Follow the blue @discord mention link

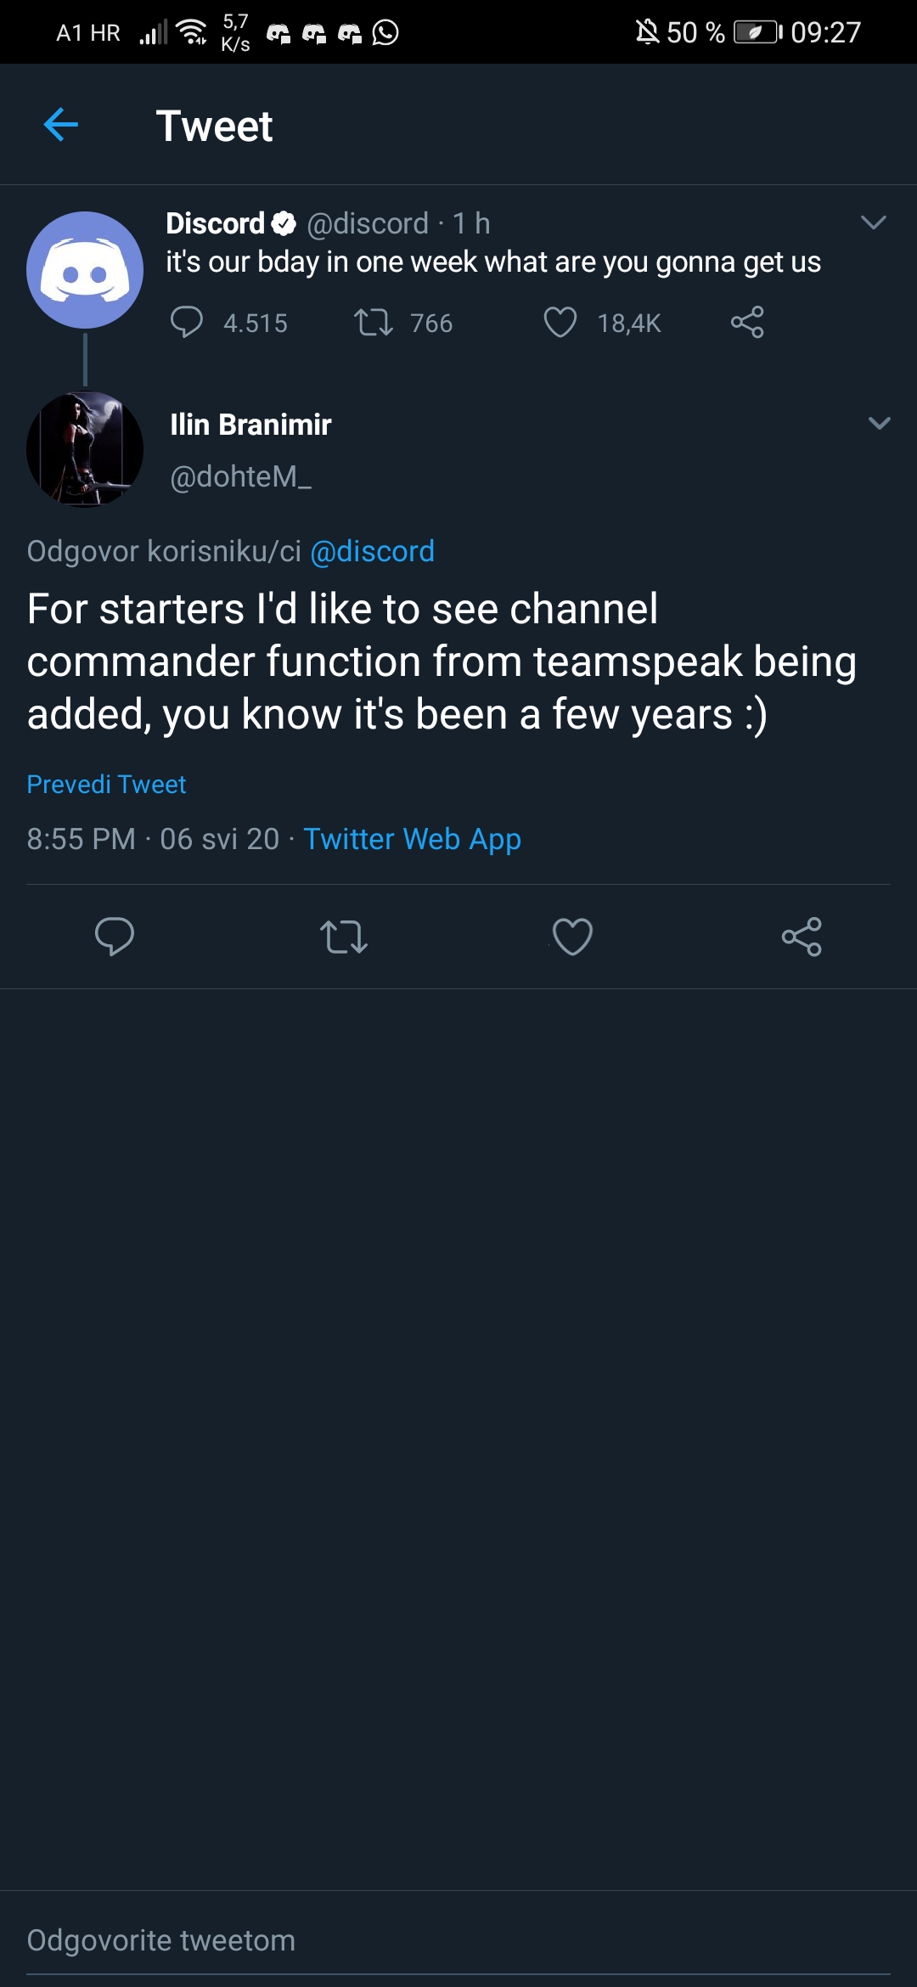pos(372,551)
